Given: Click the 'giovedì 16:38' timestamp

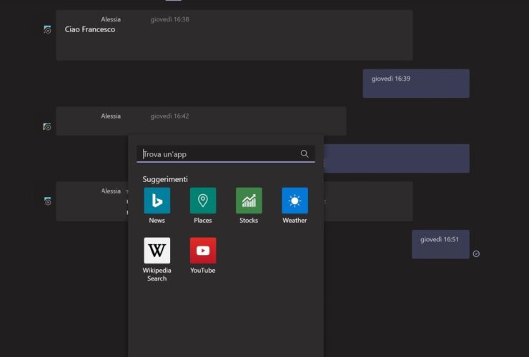Looking at the screenshot, I should point(169,19).
